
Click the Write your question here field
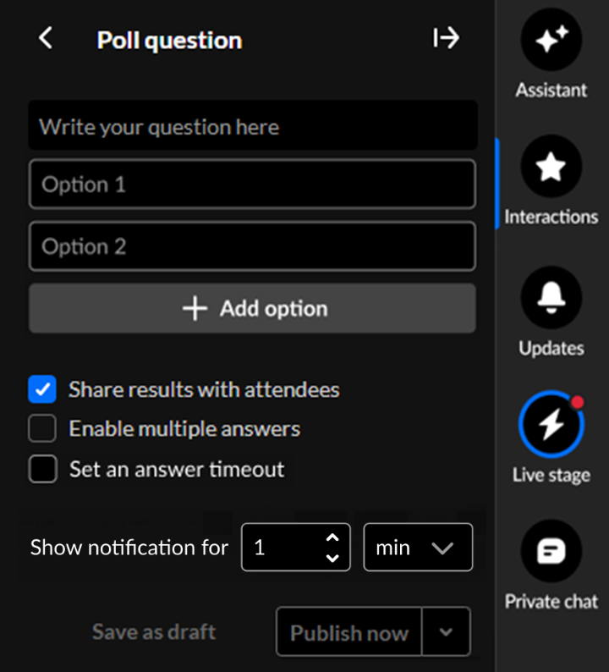[x=252, y=127]
